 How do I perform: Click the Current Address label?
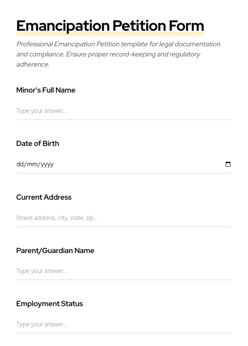point(44,197)
